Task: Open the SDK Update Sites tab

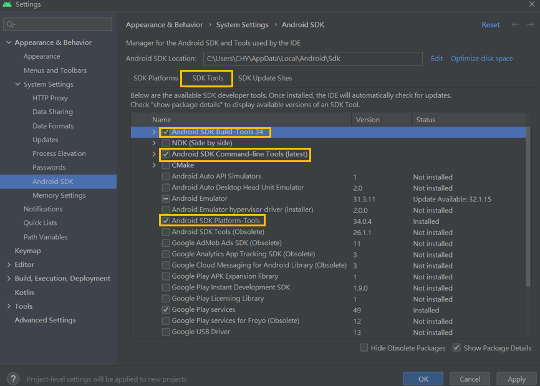Action: [x=265, y=78]
